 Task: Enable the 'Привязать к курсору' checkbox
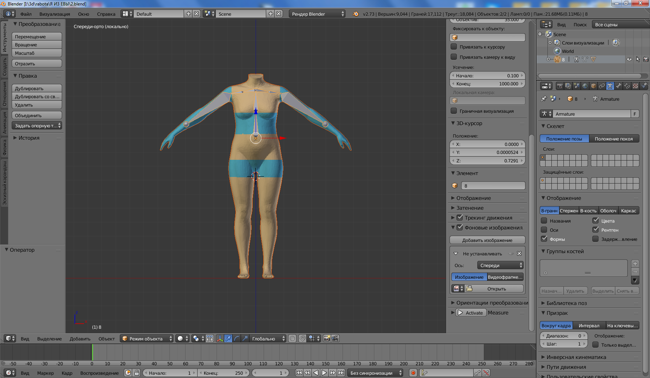(454, 47)
